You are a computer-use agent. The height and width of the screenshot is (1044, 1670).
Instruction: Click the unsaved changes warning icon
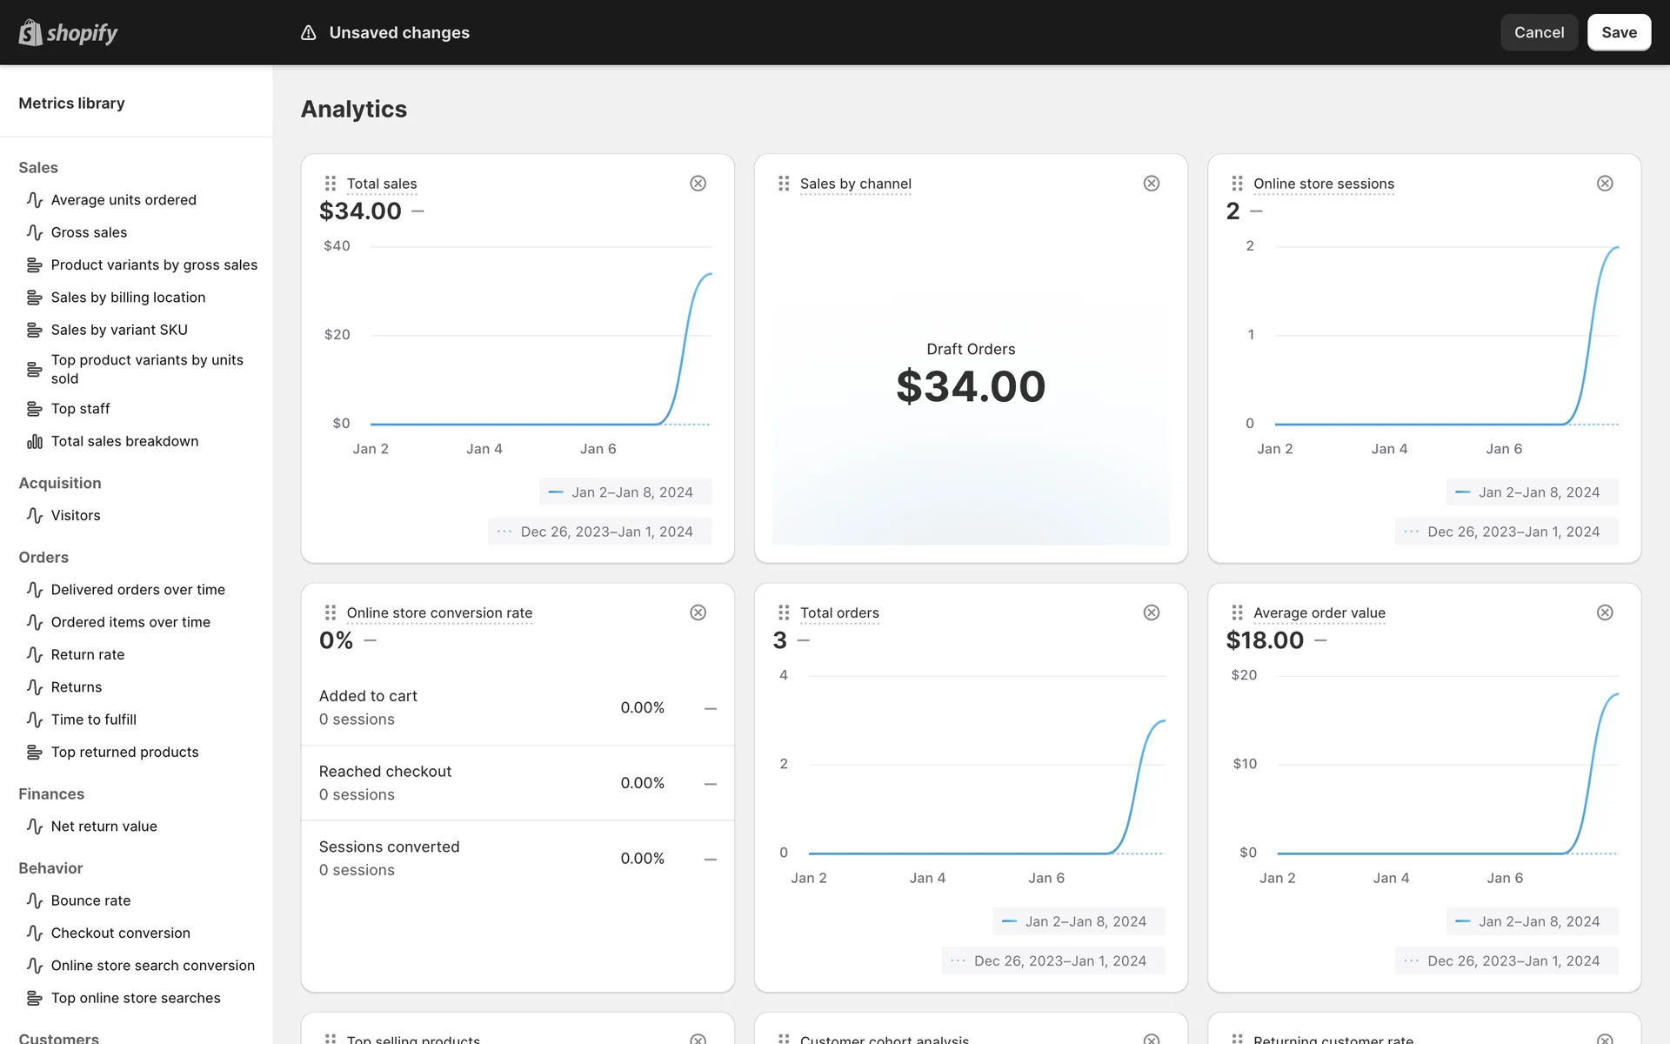tap(308, 33)
